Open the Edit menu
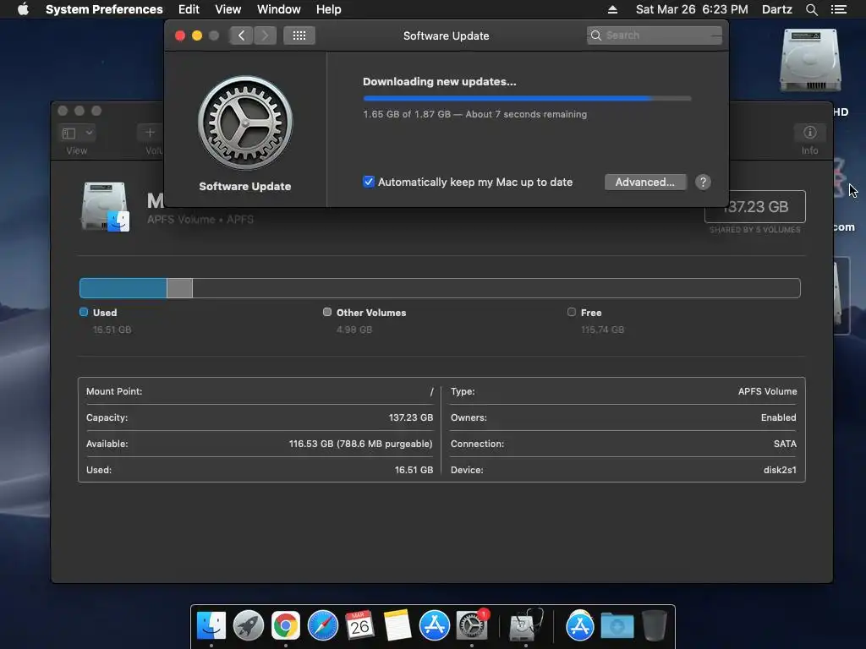The height and width of the screenshot is (649, 866). (189, 9)
